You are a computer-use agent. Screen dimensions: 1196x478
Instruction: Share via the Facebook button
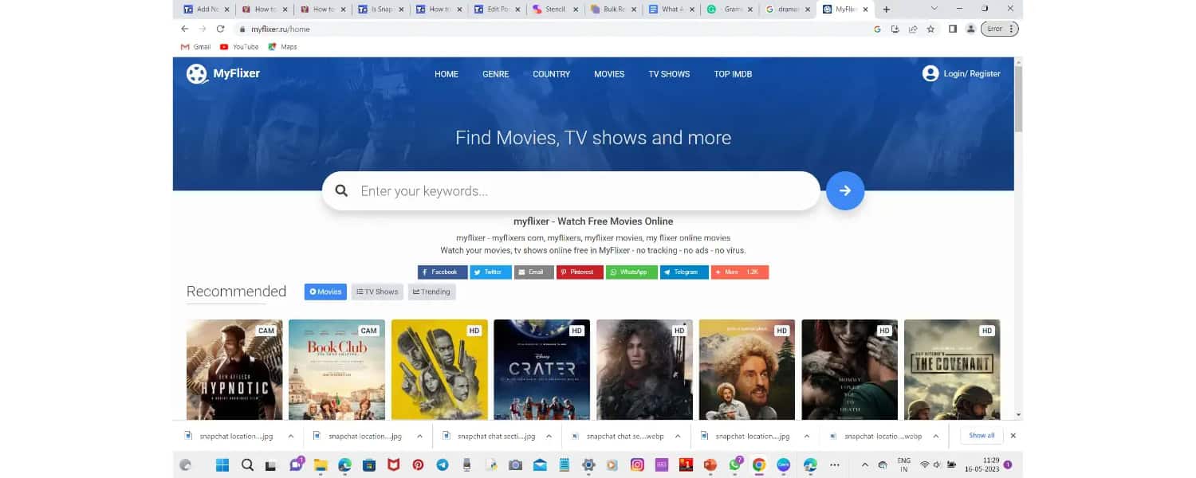(443, 272)
